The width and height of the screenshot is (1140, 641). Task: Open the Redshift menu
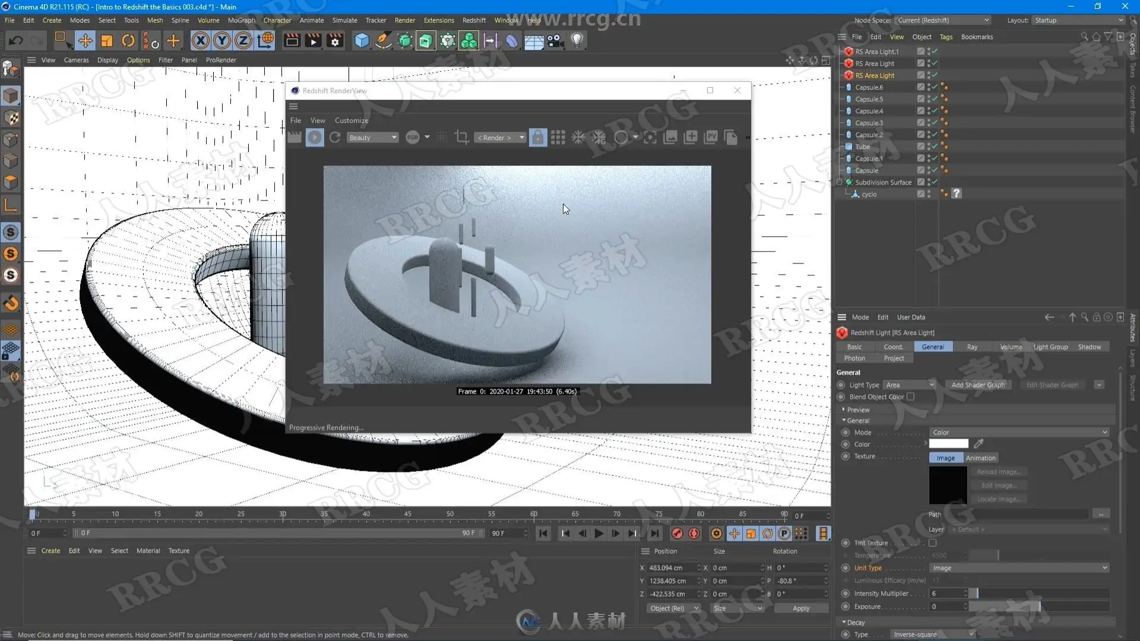473,20
